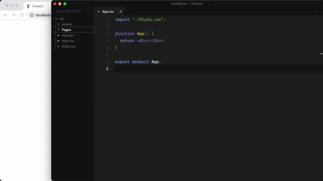
Task: Click the main.tsx file icon
Action: pyautogui.click(x=59, y=41)
